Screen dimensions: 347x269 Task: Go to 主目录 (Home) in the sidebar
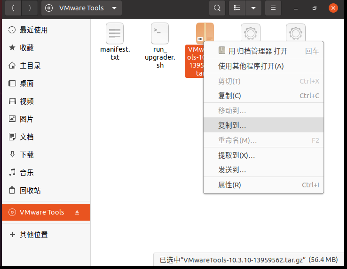point(46,66)
